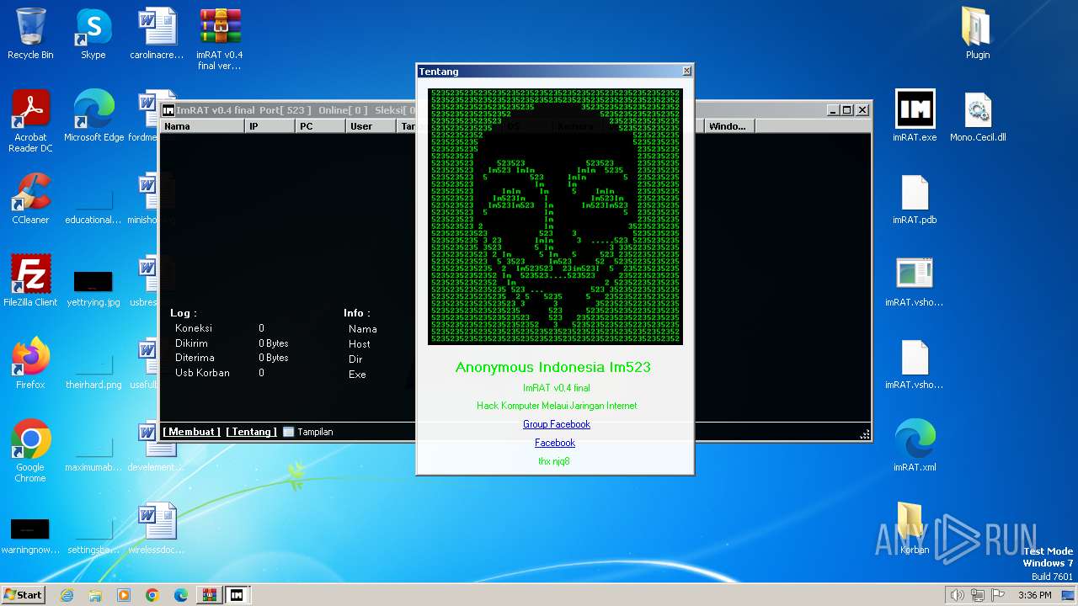Viewport: 1078px width, 606px height.
Task: Sort imRAT list by Nama column
Action: point(202,126)
